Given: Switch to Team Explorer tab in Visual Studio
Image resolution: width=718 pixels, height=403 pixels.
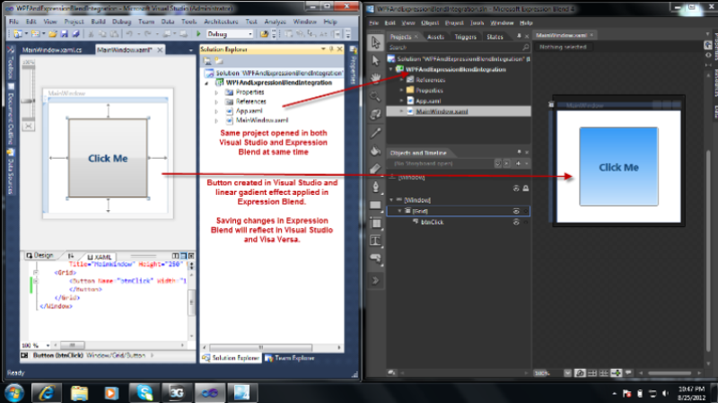Looking at the screenshot, I should (290, 358).
